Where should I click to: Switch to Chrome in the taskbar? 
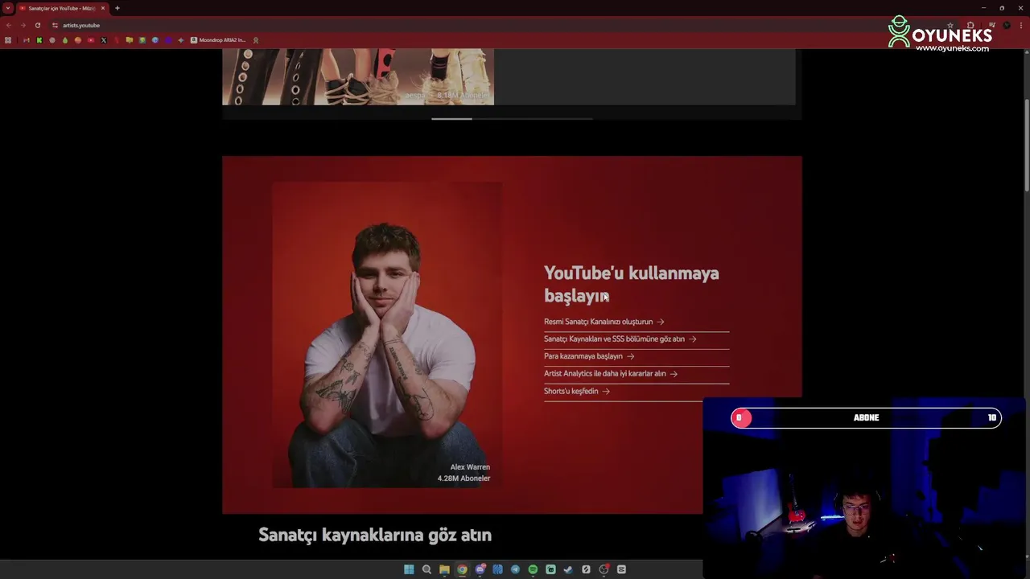462,569
